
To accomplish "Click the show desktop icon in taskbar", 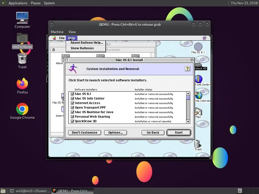I will 3,191.
